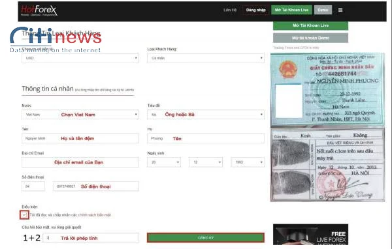Open the hamburger menu icon

pos(340,10)
